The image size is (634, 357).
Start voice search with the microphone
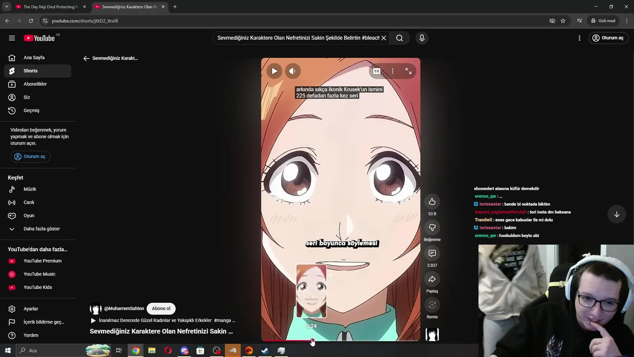422,38
